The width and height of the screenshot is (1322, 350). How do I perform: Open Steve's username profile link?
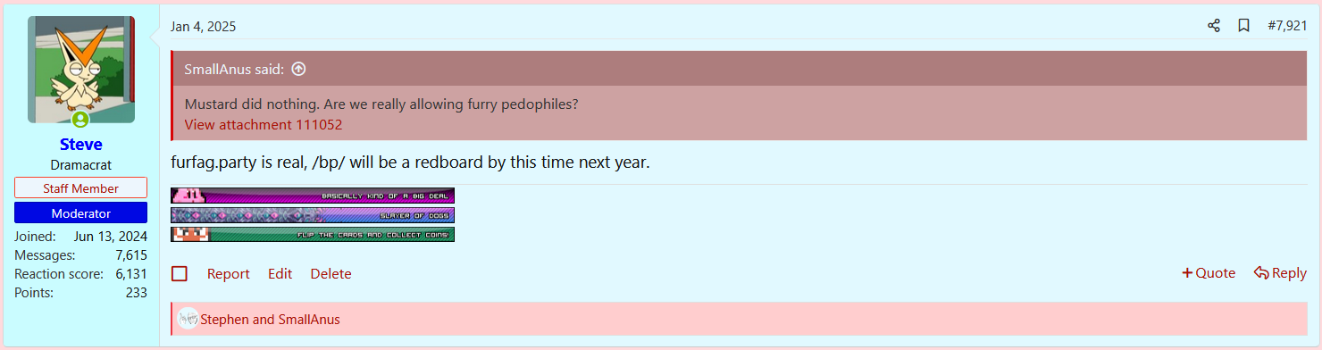81,145
